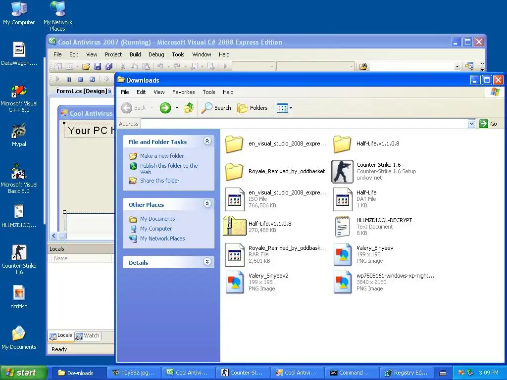Open the search combo dropdown in Visual C# toolbar
This screenshot has width=507, height=380.
(x=457, y=67)
